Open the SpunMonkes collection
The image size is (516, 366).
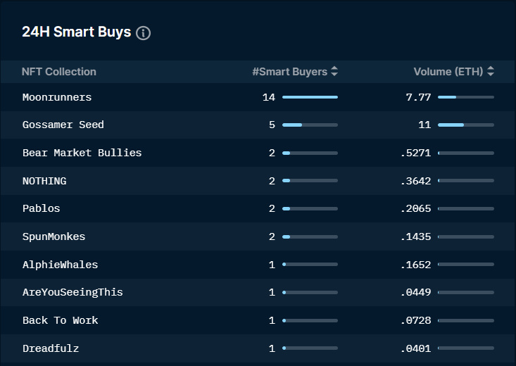tap(54, 236)
